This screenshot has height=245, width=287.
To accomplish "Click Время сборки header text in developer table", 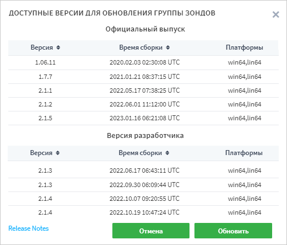I will 140,153.
